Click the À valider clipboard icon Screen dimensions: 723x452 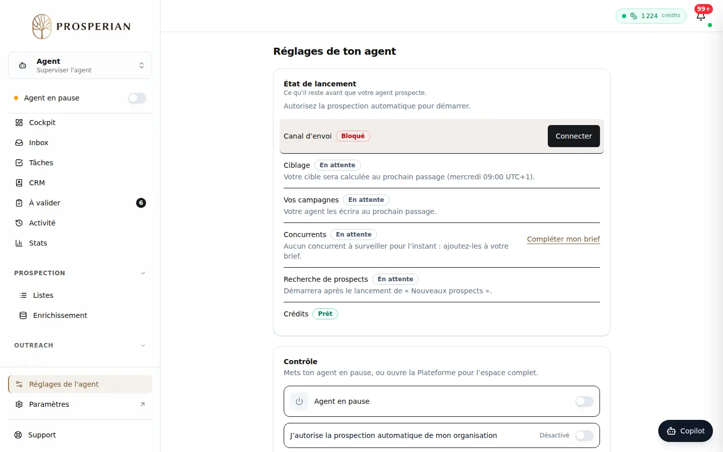(x=19, y=203)
